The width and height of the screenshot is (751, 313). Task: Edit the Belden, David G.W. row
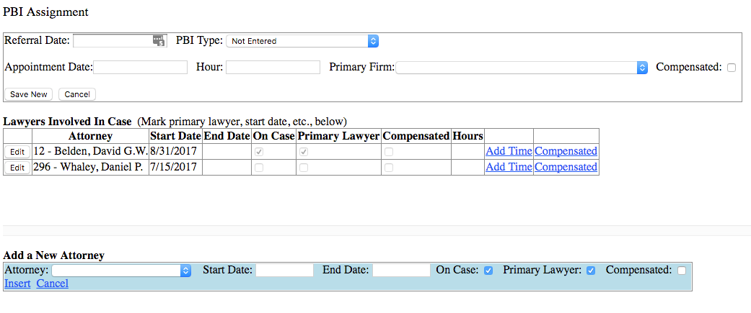point(17,152)
